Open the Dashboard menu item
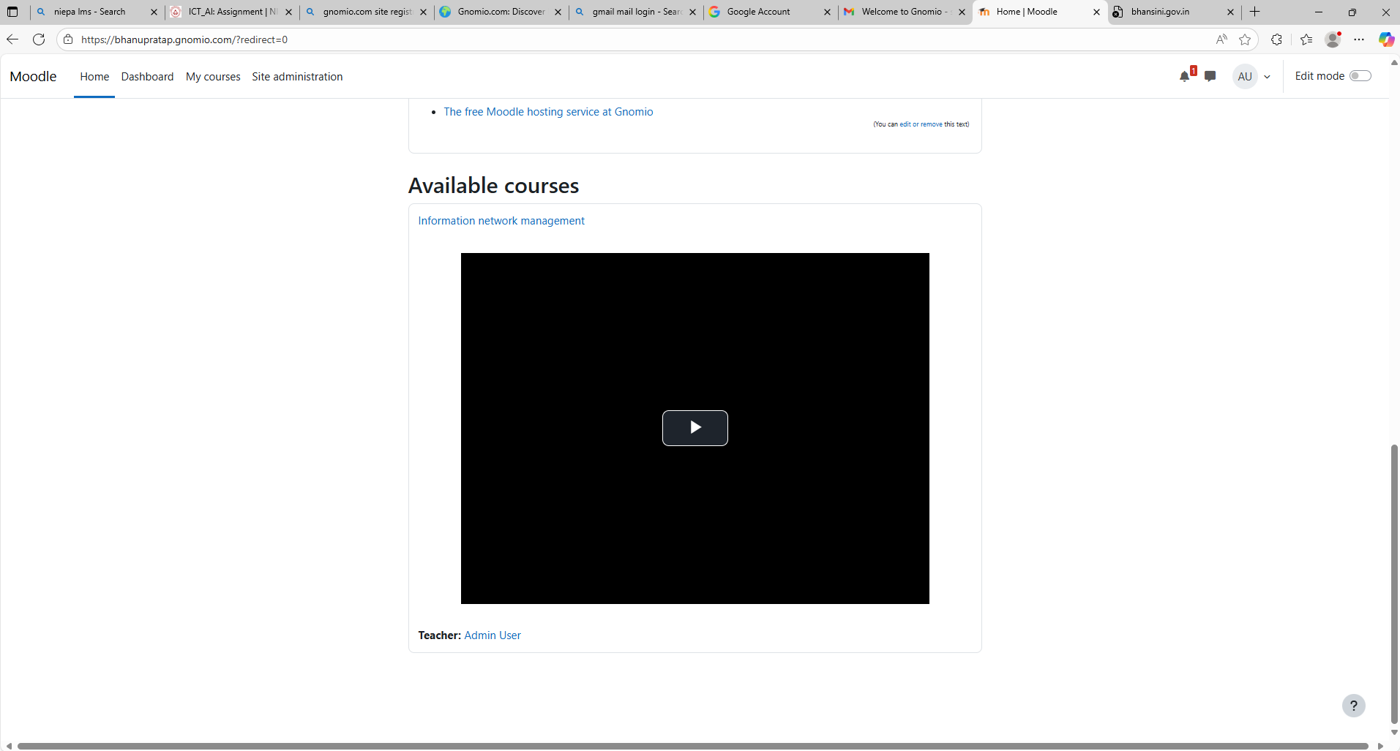 click(147, 77)
